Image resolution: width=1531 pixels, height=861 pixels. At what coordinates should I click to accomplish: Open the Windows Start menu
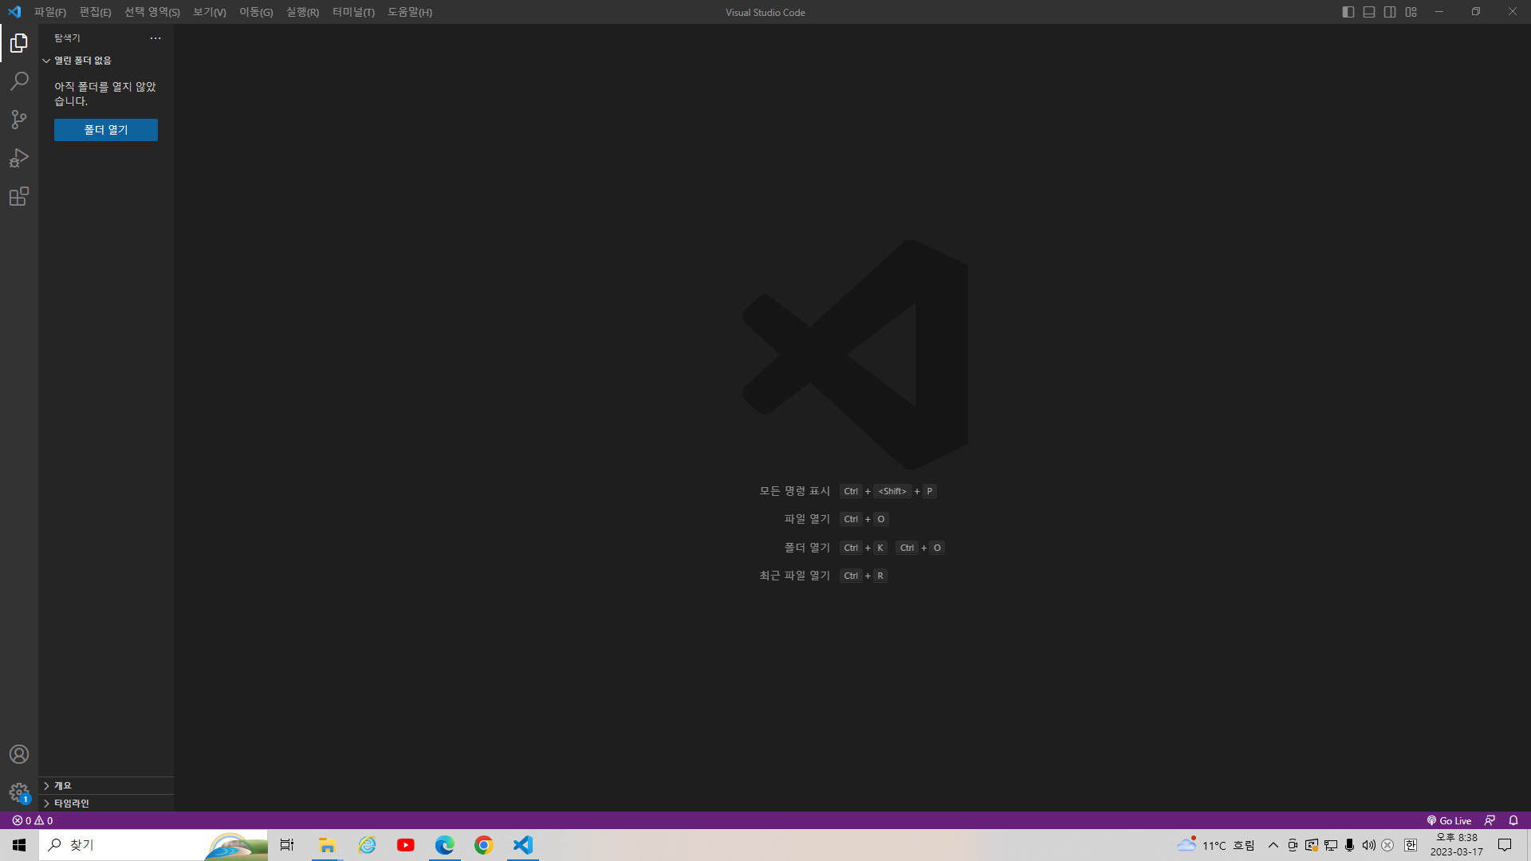coord(19,845)
